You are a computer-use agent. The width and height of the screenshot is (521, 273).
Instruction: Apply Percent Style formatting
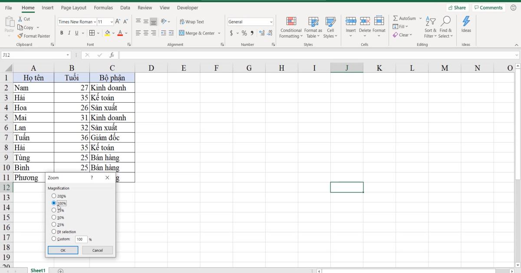(x=244, y=32)
